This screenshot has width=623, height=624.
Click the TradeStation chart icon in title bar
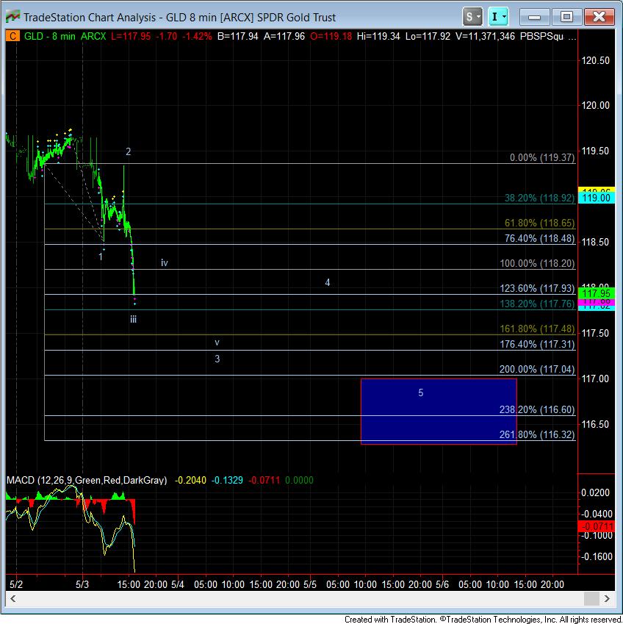click(x=12, y=17)
